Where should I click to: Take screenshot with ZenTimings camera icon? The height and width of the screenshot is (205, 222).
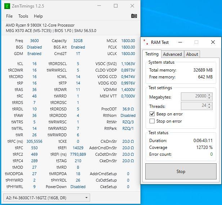pyautogui.click(x=134, y=16)
